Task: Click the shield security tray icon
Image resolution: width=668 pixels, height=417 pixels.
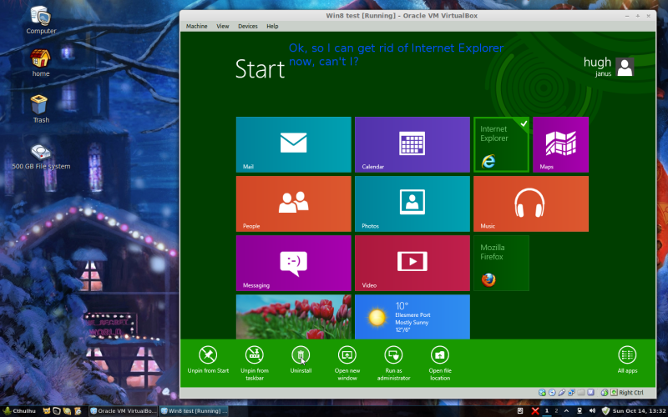Action: click(x=605, y=410)
